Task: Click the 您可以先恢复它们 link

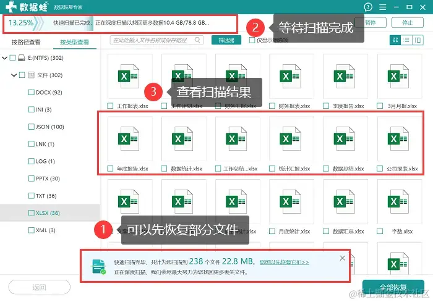Action: (x=284, y=262)
